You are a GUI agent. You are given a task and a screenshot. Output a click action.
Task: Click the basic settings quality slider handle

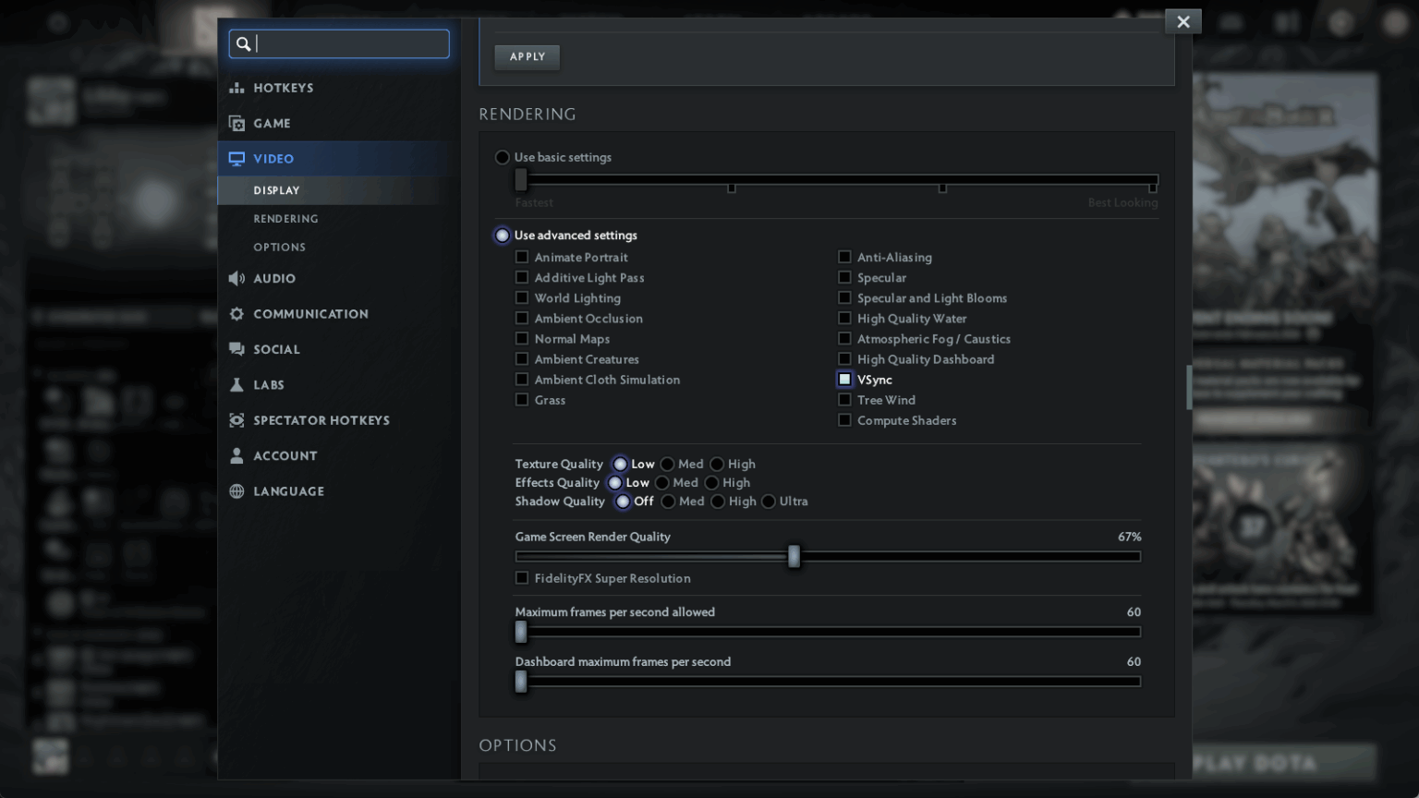[521, 179]
